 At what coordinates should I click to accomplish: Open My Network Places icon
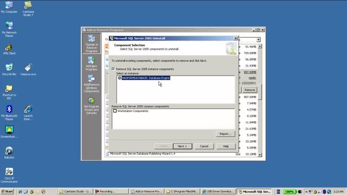(x=9, y=29)
